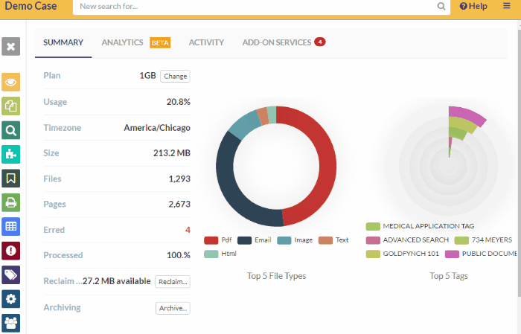This screenshot has height=334, width=521.
Task: Click the green copy documents sidebar icon
Action: (x=11, y=106)
